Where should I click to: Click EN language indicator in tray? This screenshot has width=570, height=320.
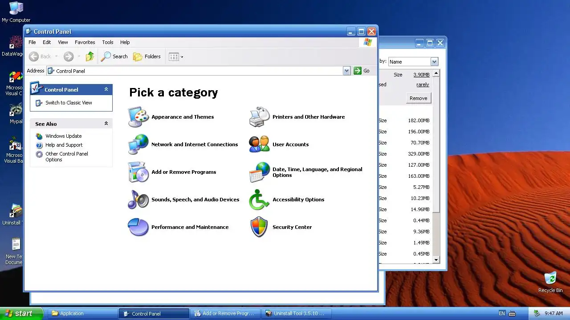[x=502, y=313]
